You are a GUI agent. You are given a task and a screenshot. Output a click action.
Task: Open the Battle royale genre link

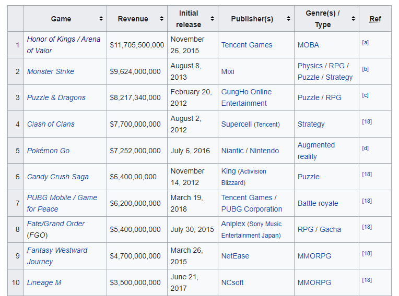click(318, 203)
